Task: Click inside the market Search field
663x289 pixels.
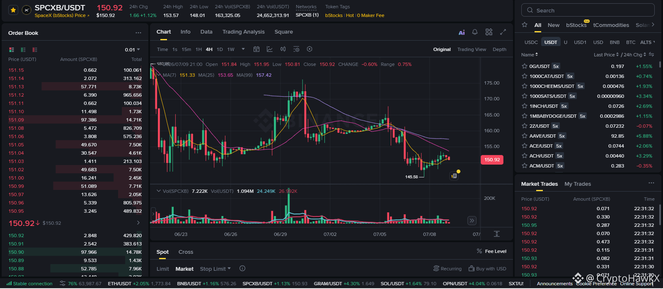Action: [x=588, y=10]
